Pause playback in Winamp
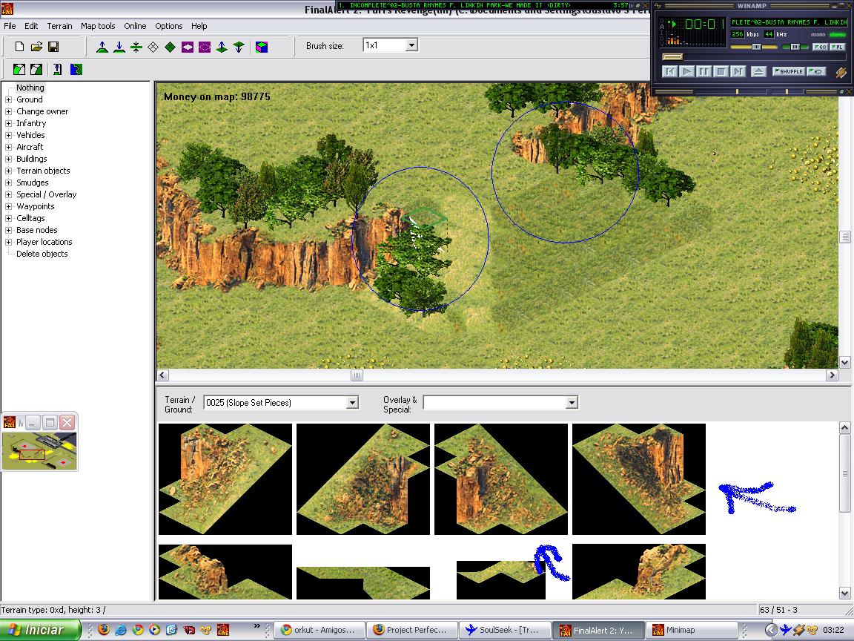Image resolution: width=854 pixels, height=641 pixels. (704, 71)
